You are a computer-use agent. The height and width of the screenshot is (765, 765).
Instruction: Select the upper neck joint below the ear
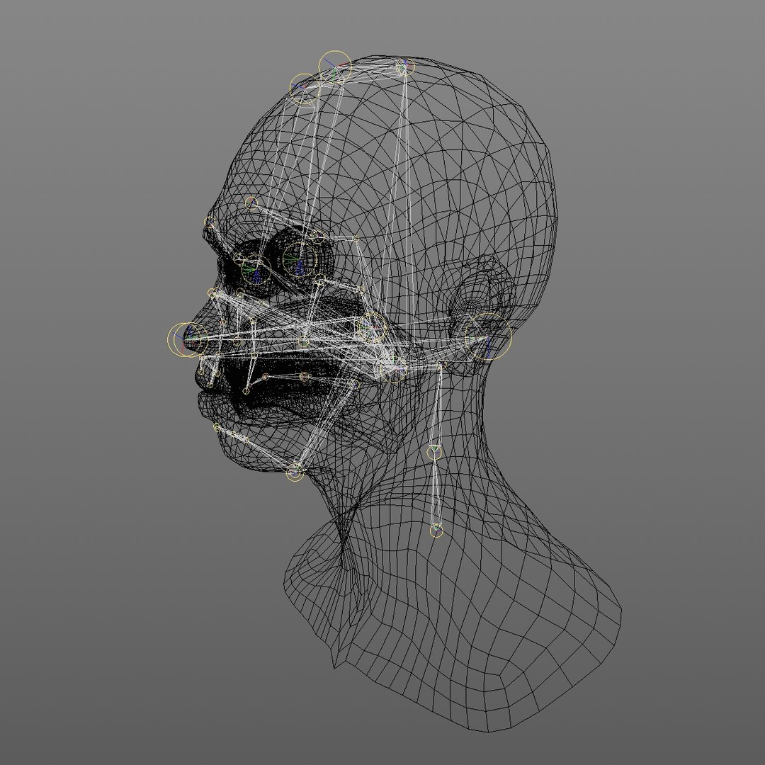(434, 452)
